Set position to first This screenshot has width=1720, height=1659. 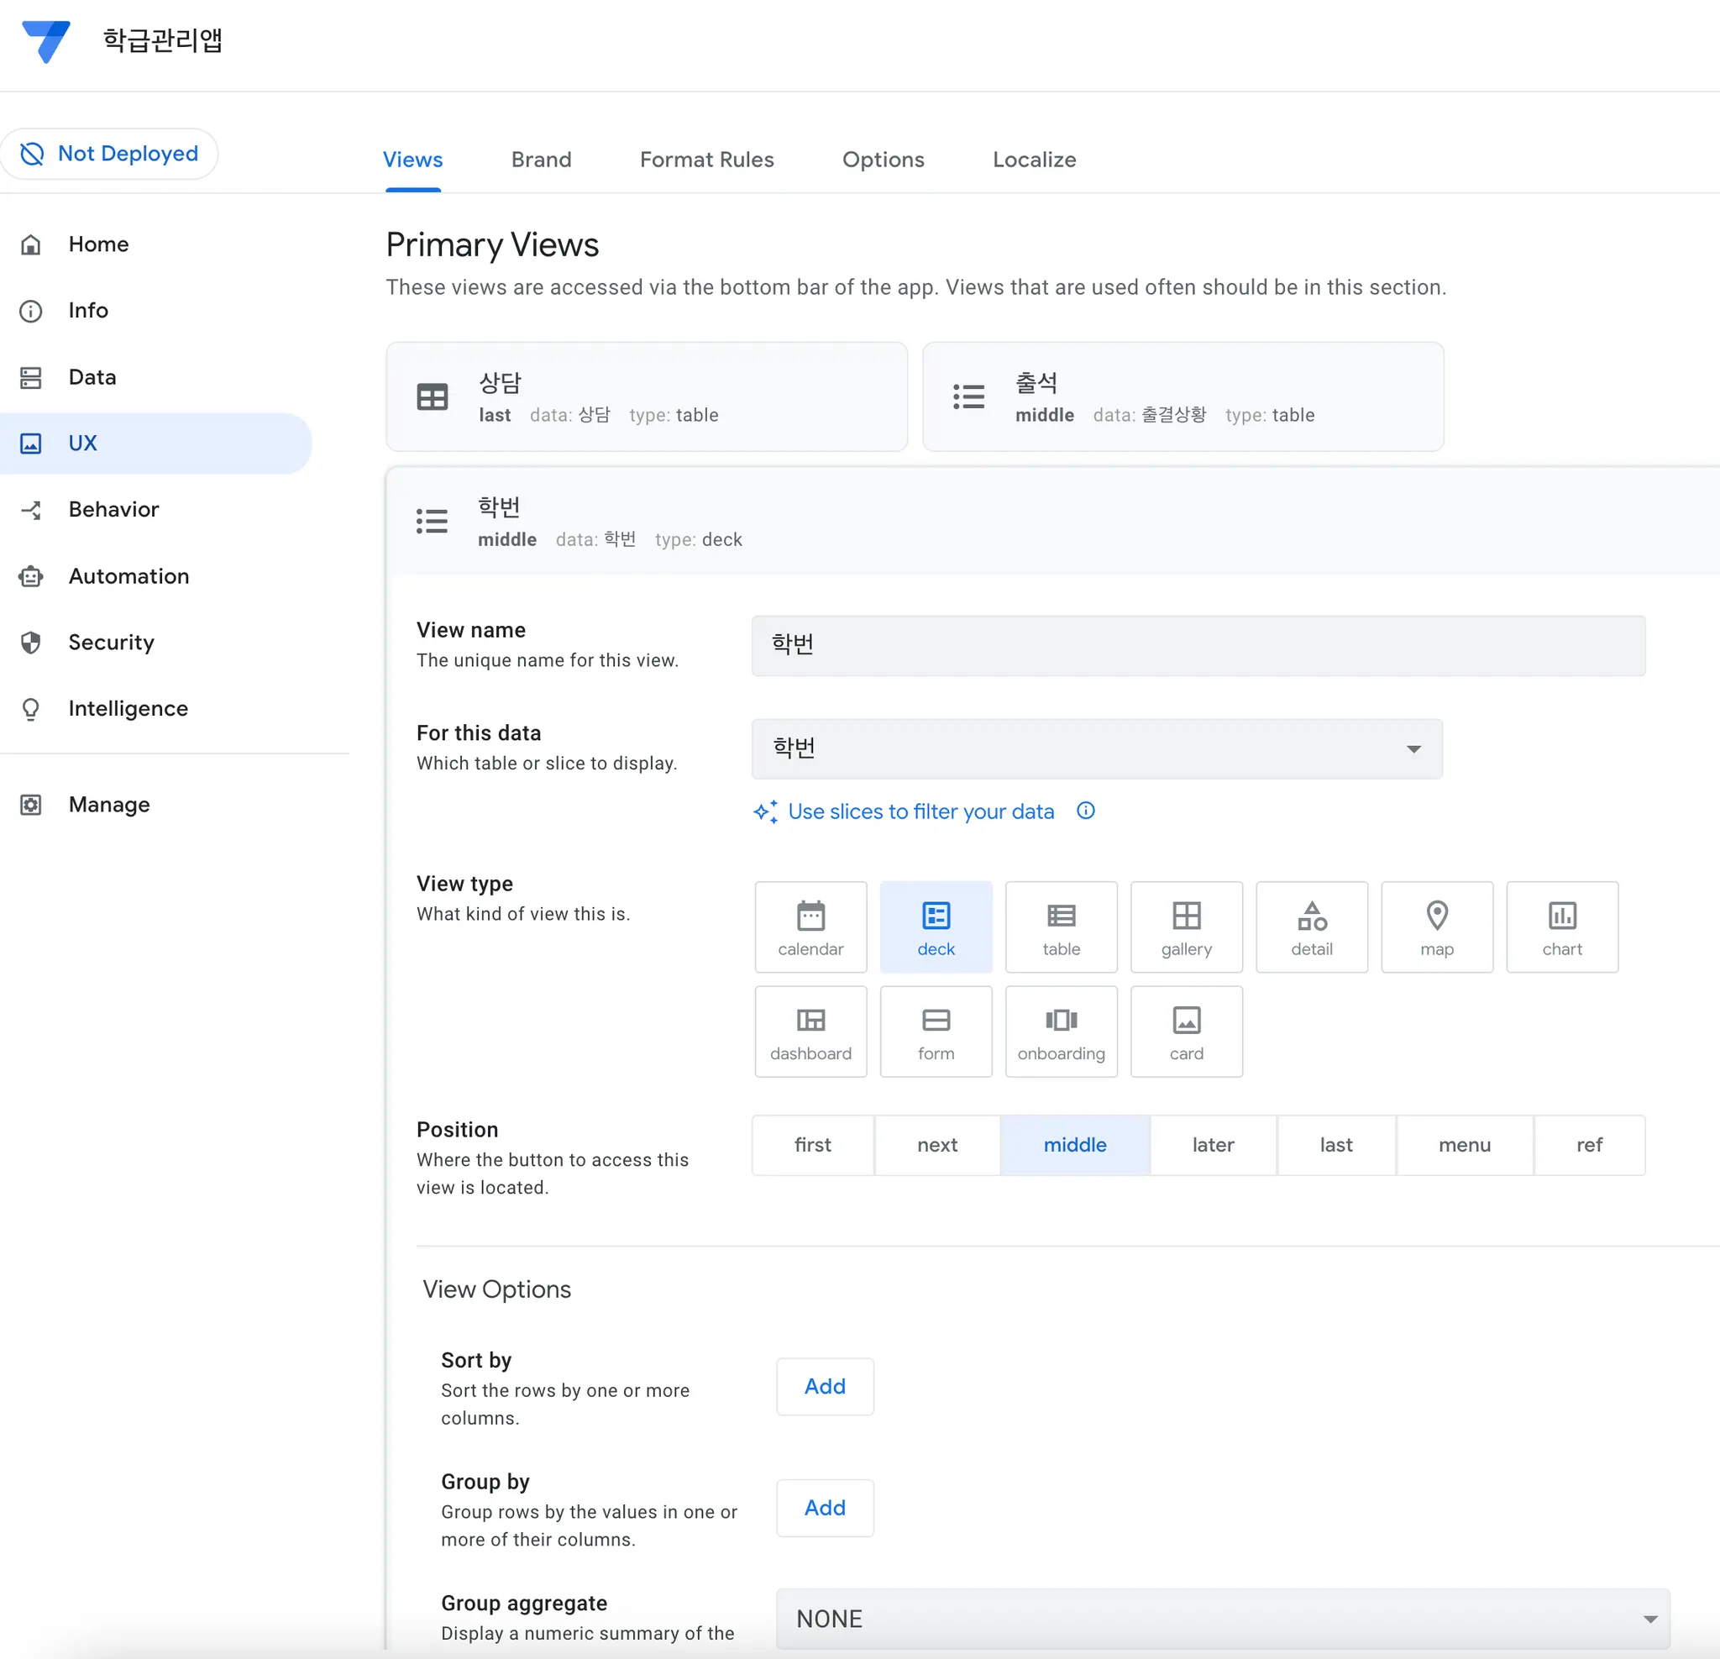point(812,1144)
